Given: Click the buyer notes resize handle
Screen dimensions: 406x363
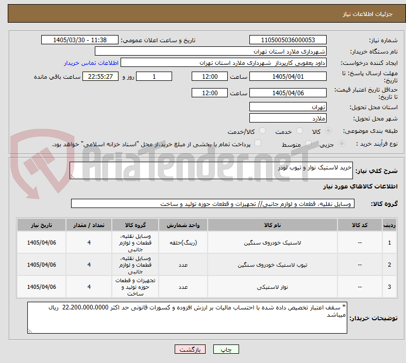Looking at the screenshot, I should click(30, 331).
